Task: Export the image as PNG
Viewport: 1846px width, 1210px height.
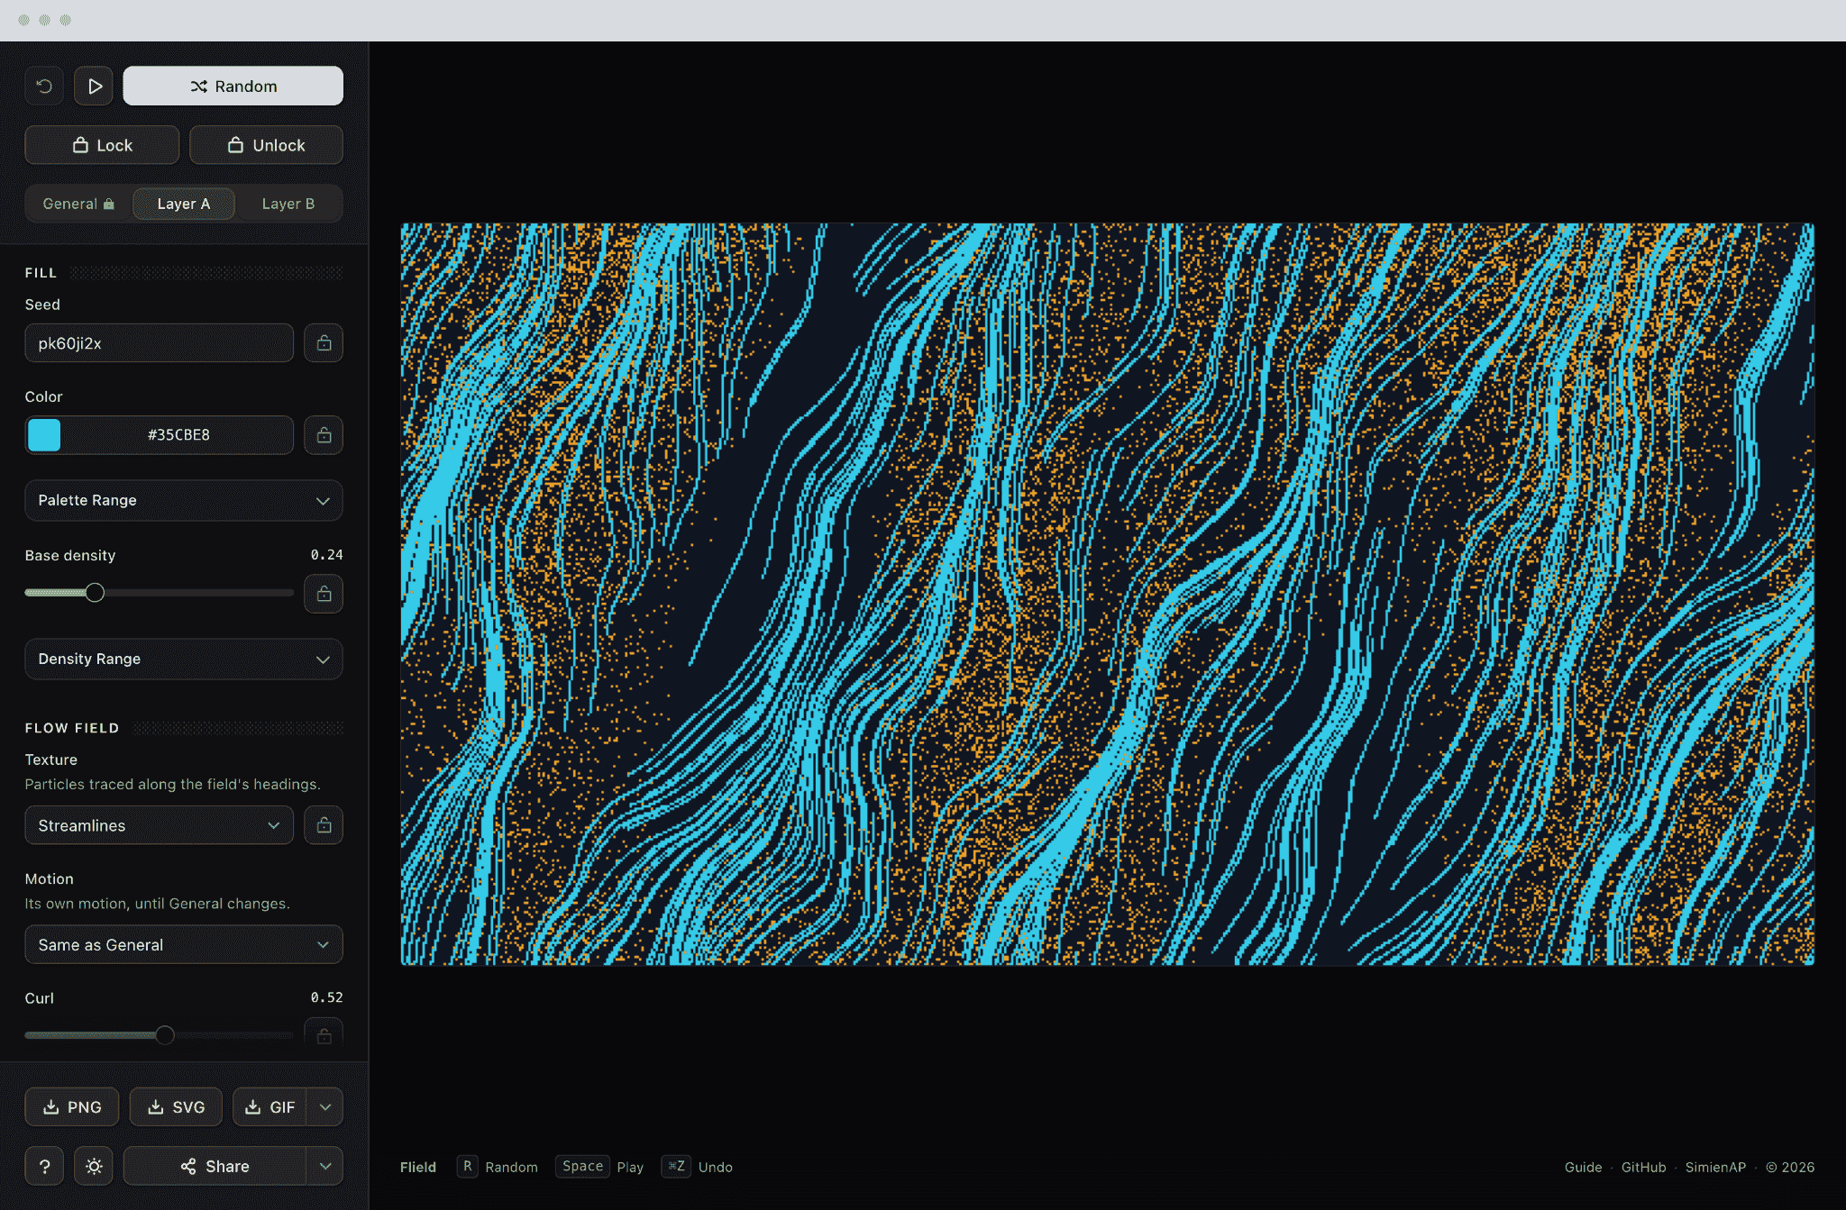Action: [72, 1107]
